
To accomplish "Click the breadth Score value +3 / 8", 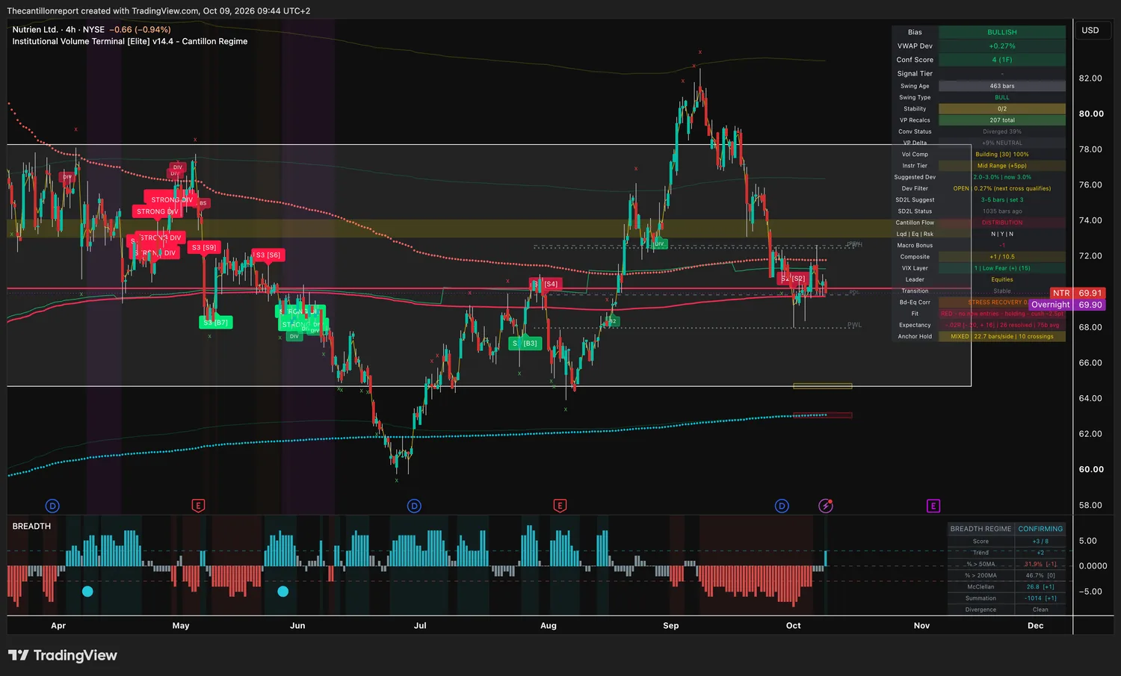I will 1040,542.
